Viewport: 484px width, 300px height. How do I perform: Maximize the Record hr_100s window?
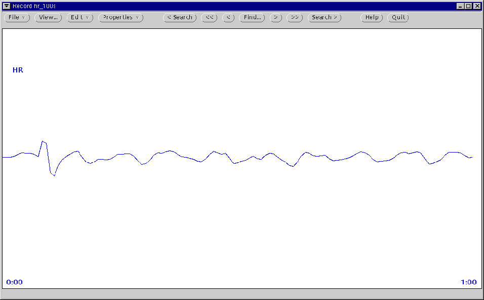pos(469,6)
